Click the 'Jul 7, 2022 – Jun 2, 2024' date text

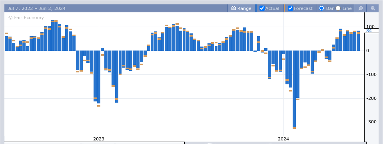point(37,8)
